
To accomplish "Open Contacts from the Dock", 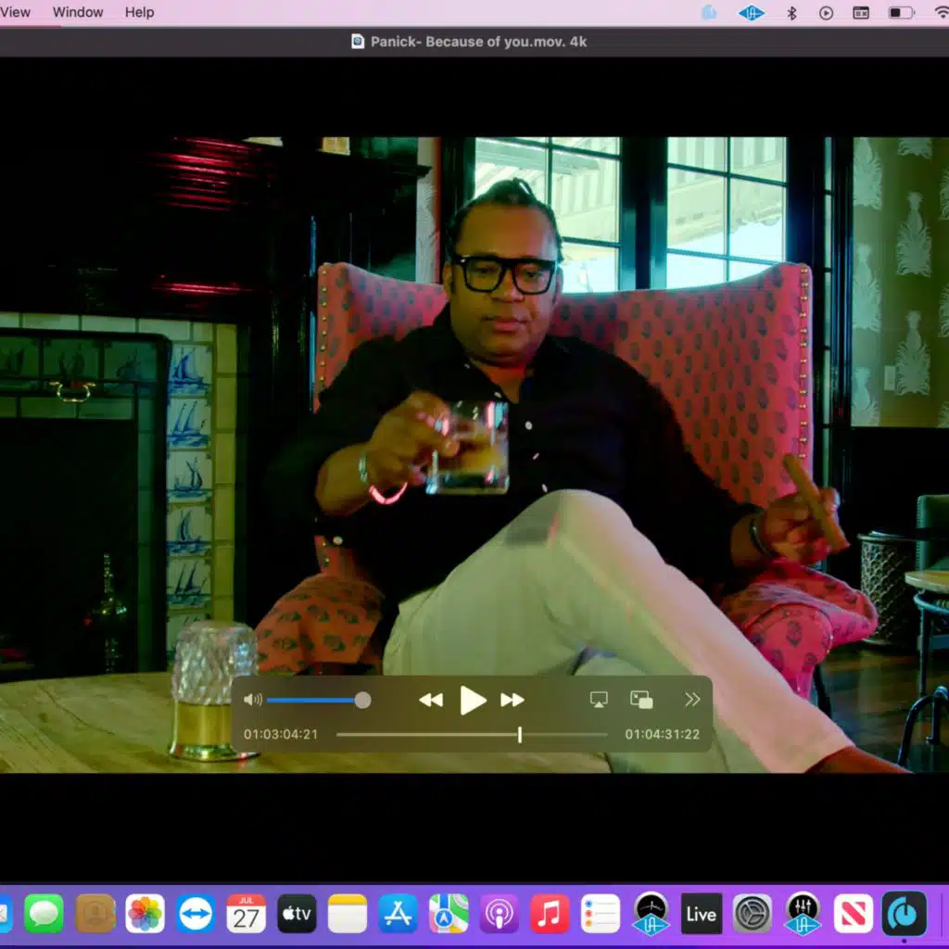I will tap(95, 913).
